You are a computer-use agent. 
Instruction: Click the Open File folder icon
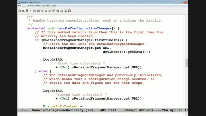[x=23, y=11]
